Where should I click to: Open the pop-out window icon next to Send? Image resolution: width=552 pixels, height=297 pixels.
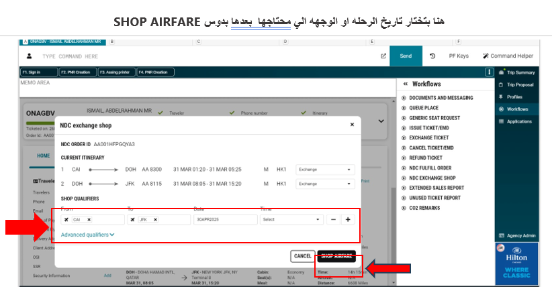(x=383, y=56)
